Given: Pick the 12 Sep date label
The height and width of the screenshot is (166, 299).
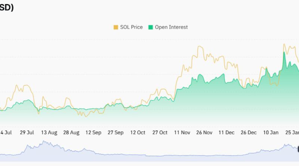Looking at the screenshot, I should (x=93, y=132).
